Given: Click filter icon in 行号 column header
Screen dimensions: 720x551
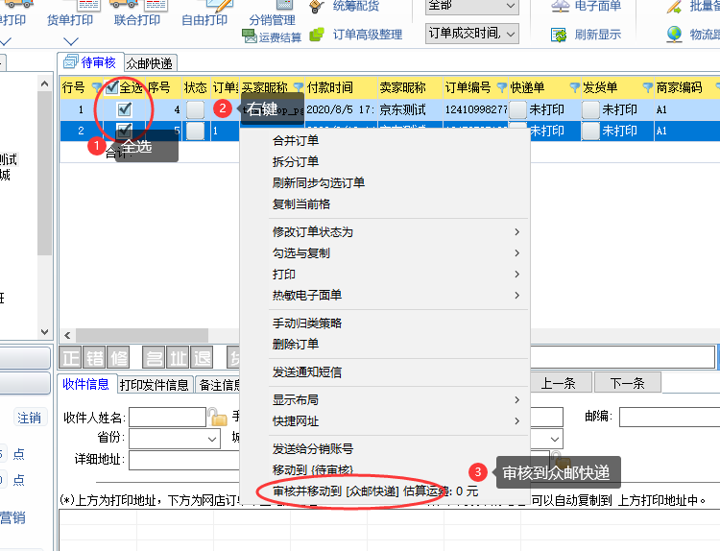Looking at the screenshot, I should (x=96, y=87).
